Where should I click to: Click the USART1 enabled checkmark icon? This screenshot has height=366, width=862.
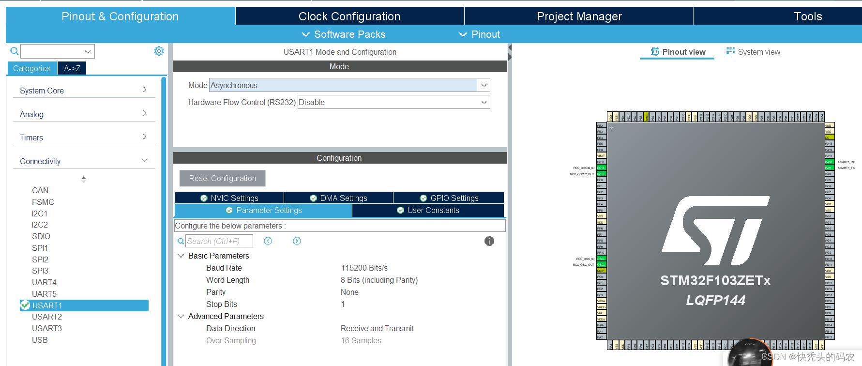pos(25,305)
